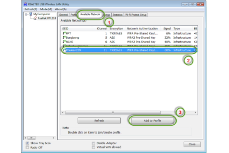229x153 pixels.
Task: Click the tree panel horizontal scrollbar thumb
Action: click(x=31, y=138)
